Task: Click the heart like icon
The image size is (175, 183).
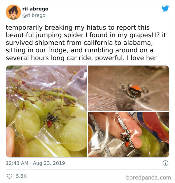Action: (x=9, y=176)
